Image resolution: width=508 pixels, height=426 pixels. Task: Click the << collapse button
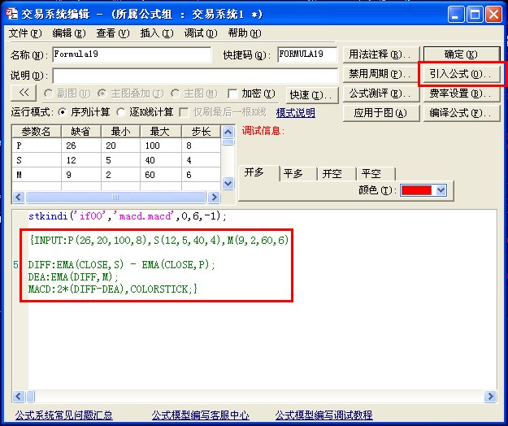click(24, 93)
